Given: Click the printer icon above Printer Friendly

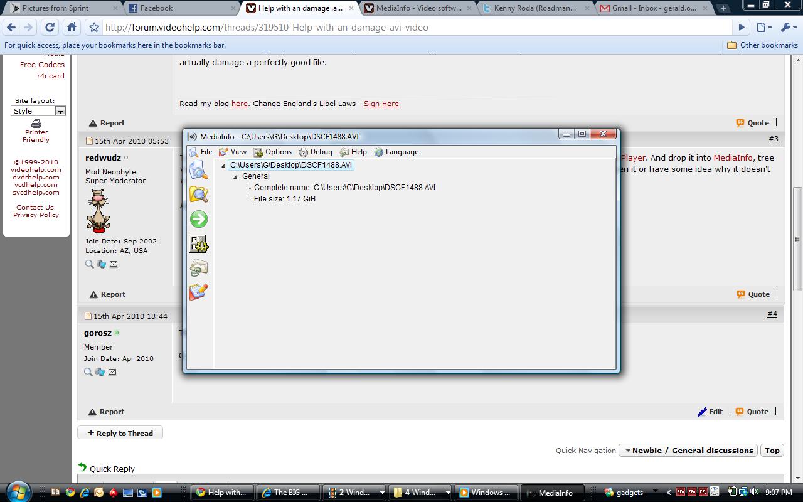Looking at the screenshot, I should [x=36, y=124].
